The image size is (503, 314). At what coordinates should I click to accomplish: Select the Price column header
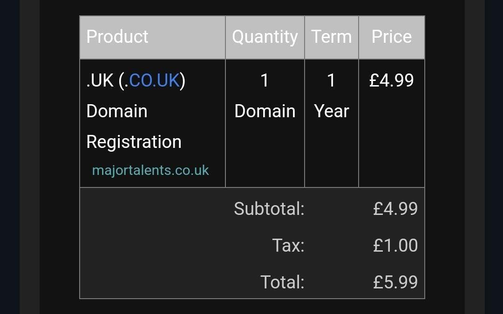point(391,37)
